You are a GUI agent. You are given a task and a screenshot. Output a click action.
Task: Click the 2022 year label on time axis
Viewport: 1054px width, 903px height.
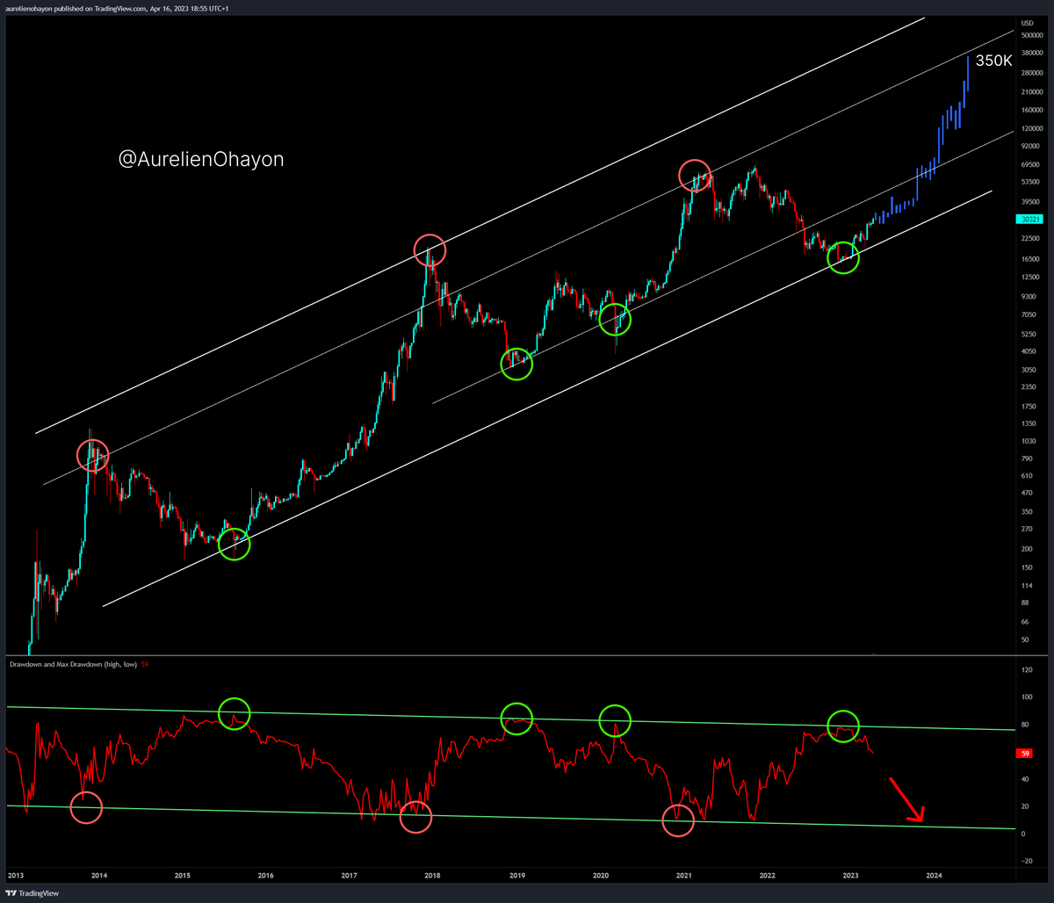[x=768, y=876]
